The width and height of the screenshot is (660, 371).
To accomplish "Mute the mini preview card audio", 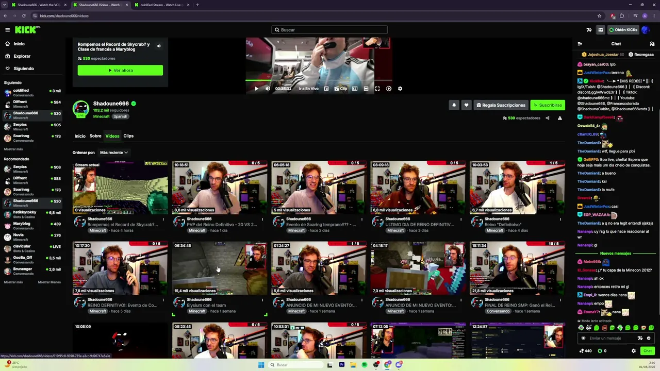I will [x=159, y=46].
